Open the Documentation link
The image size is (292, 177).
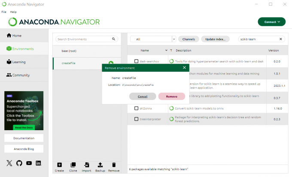coord(24,138)
